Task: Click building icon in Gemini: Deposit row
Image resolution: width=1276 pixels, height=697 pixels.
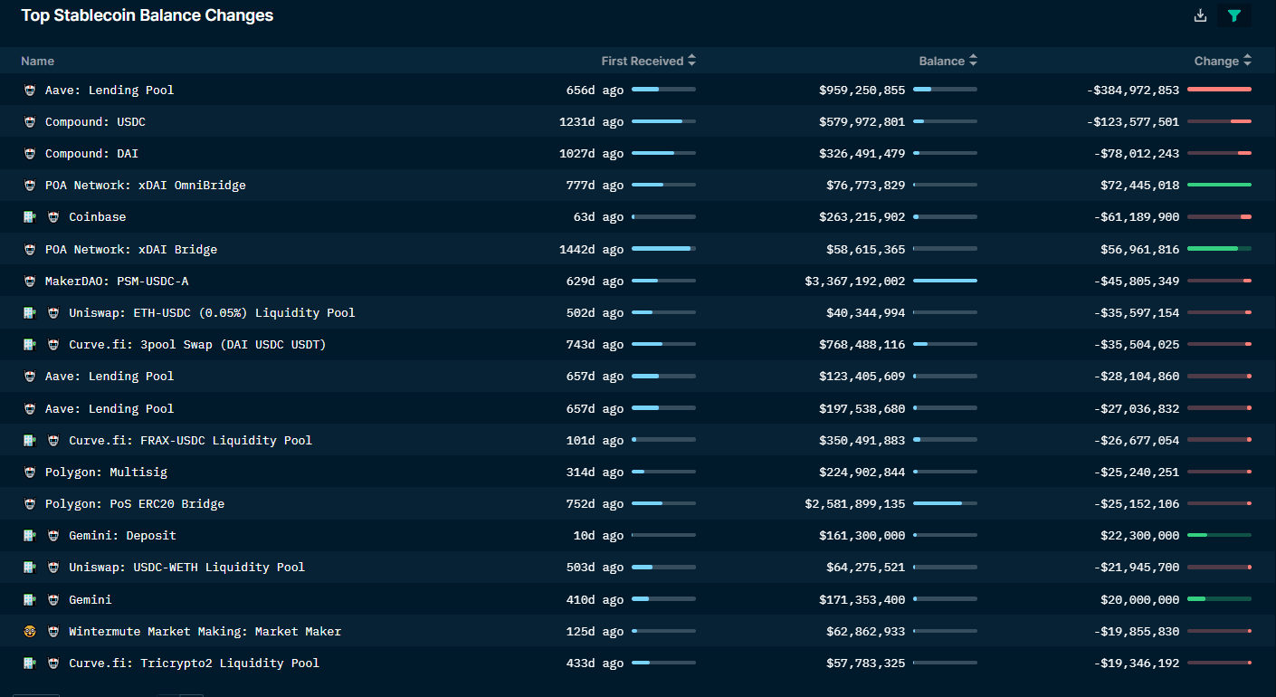Action: [30, 536]
